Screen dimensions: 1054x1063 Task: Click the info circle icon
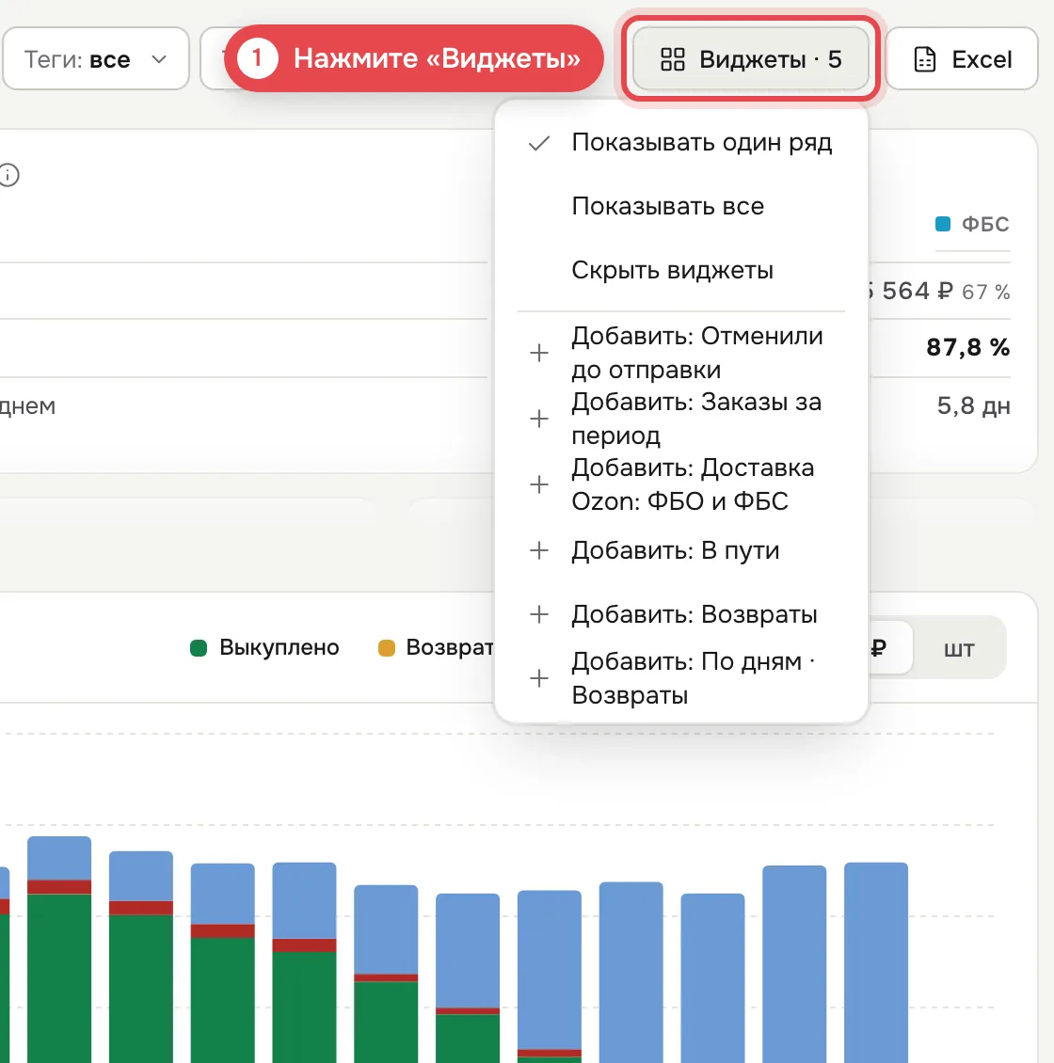pos(8,175)
